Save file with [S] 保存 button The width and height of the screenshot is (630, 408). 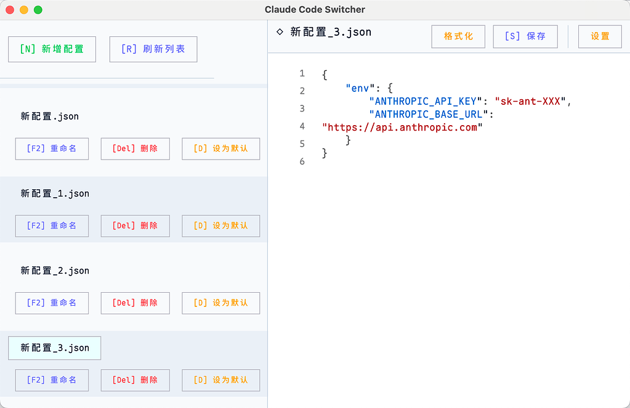coord(525,36)
